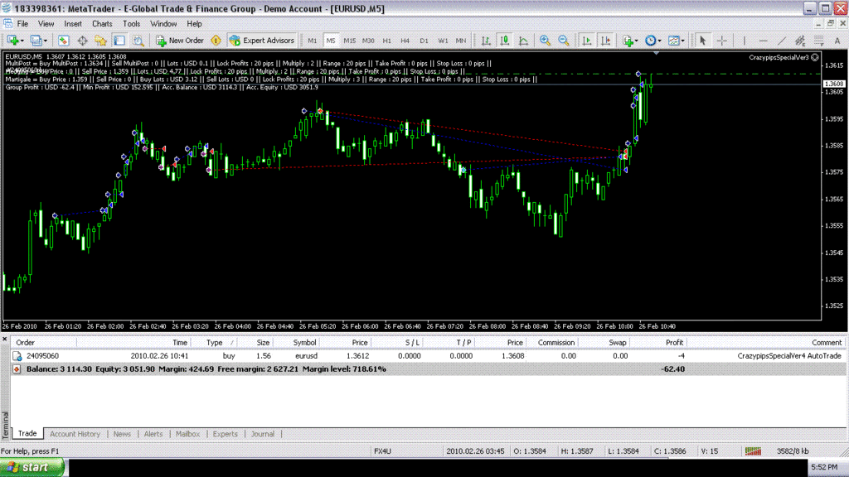Open the Tools menu
The image size is (849, 477).
131,24
